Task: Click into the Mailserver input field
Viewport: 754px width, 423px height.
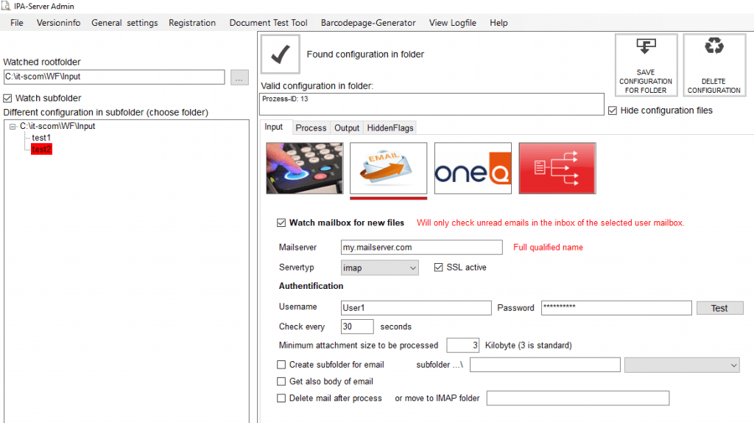Action: (x=421, y=248)
